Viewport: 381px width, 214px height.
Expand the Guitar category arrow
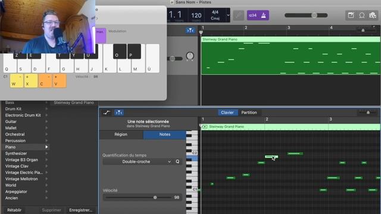(x=46, y=121)
